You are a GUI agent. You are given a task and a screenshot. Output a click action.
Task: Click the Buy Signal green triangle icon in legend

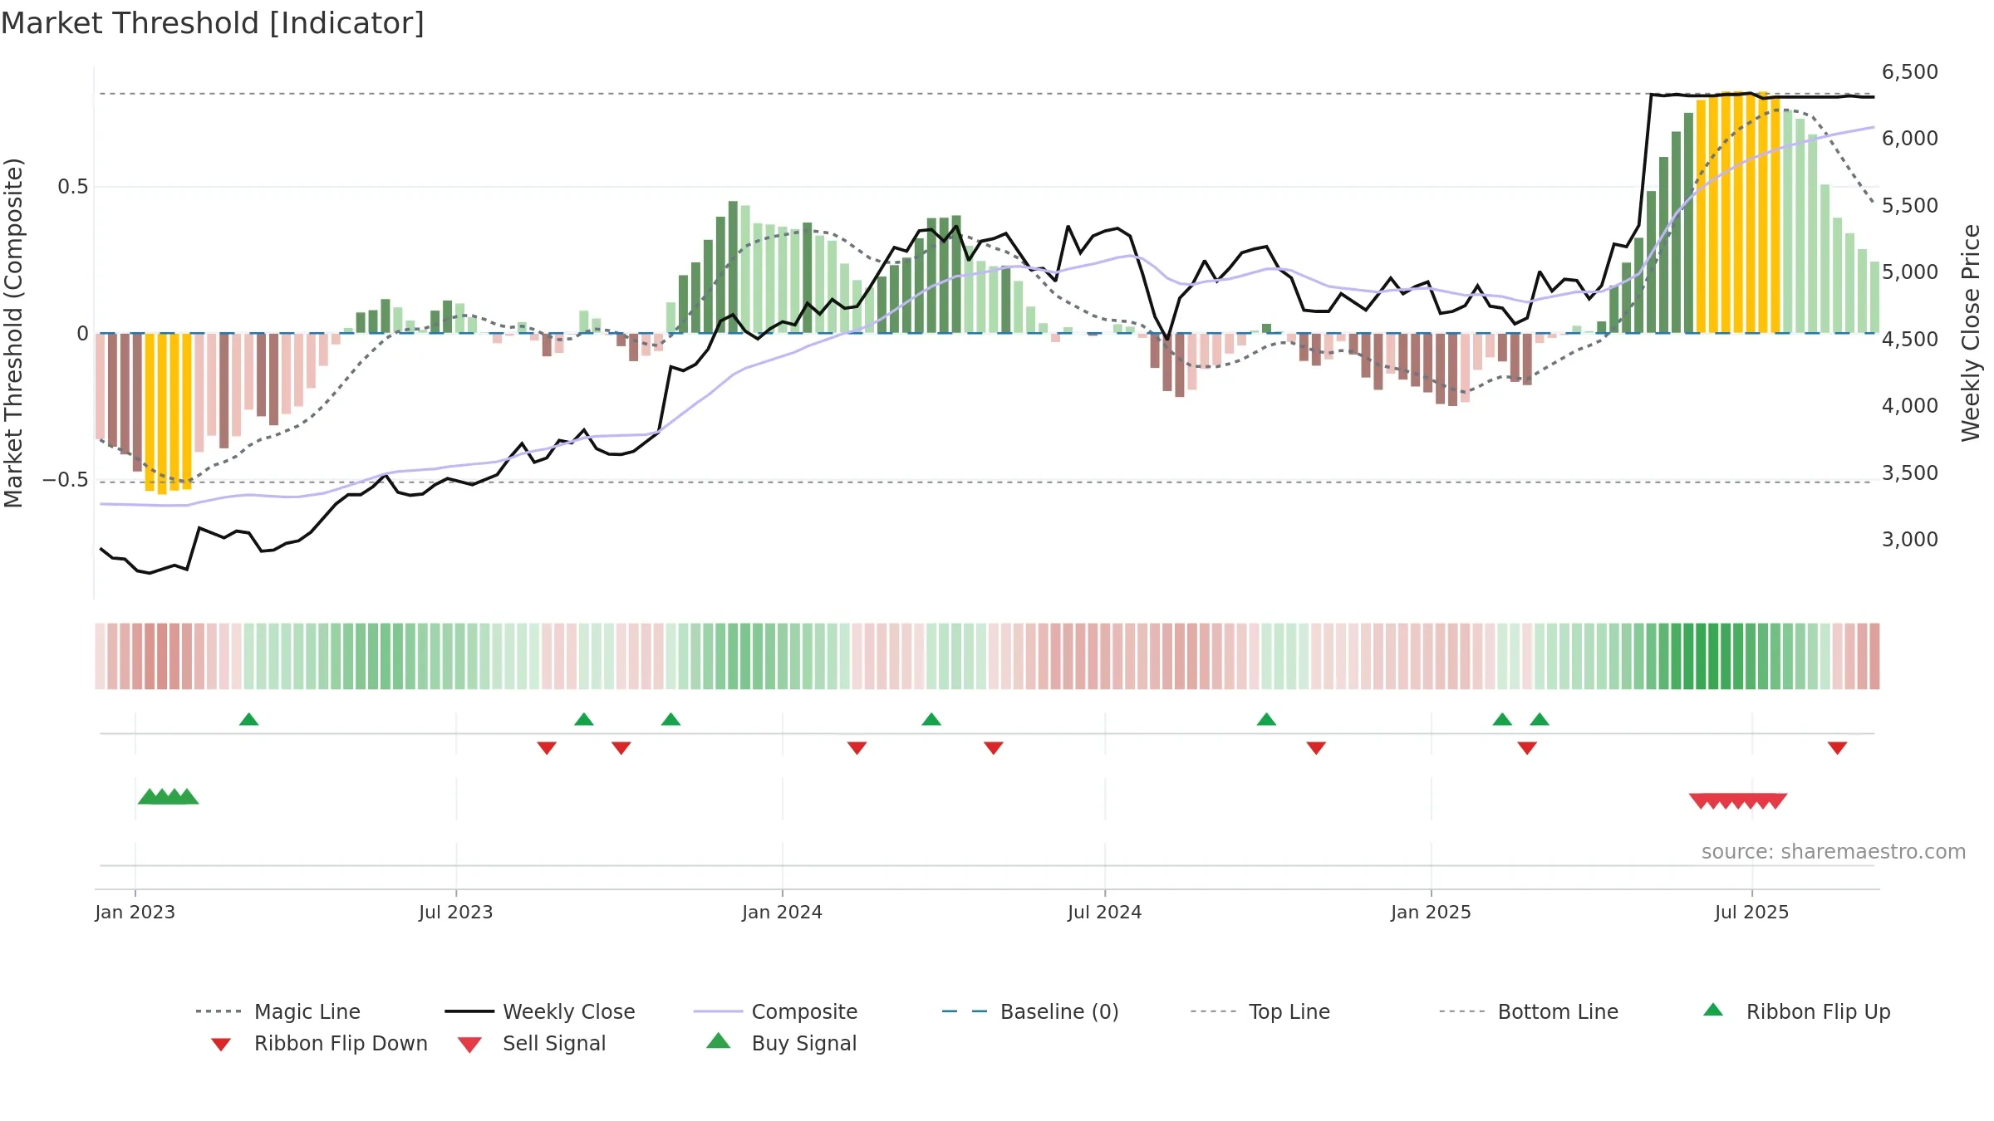pyautogui.click(x=719, y=1040)
